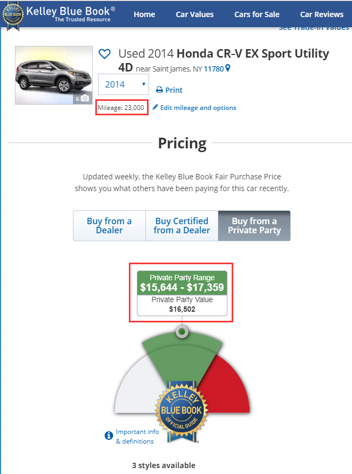Open the Home menu item
The image size is (352, 474).
tap(144, 14)
